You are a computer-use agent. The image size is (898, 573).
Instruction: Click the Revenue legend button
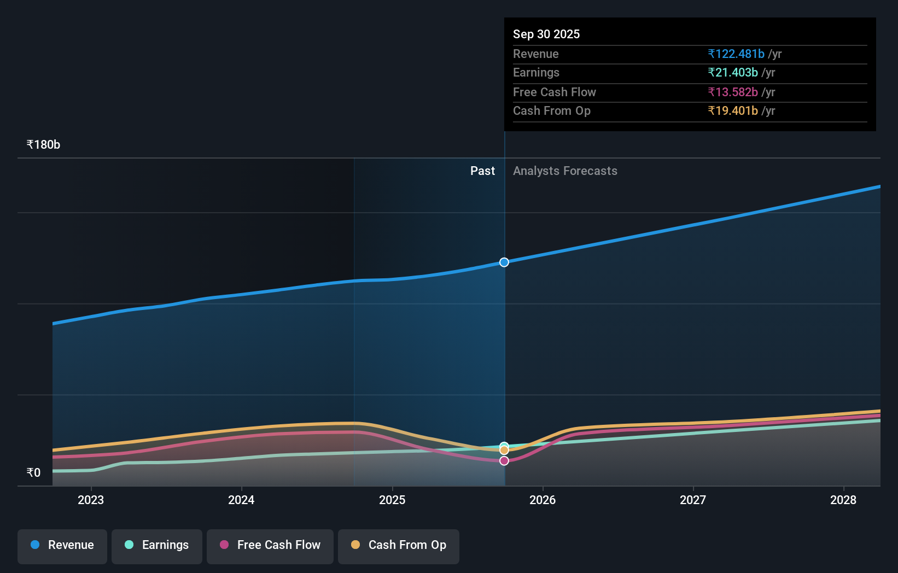coord(62,545)
